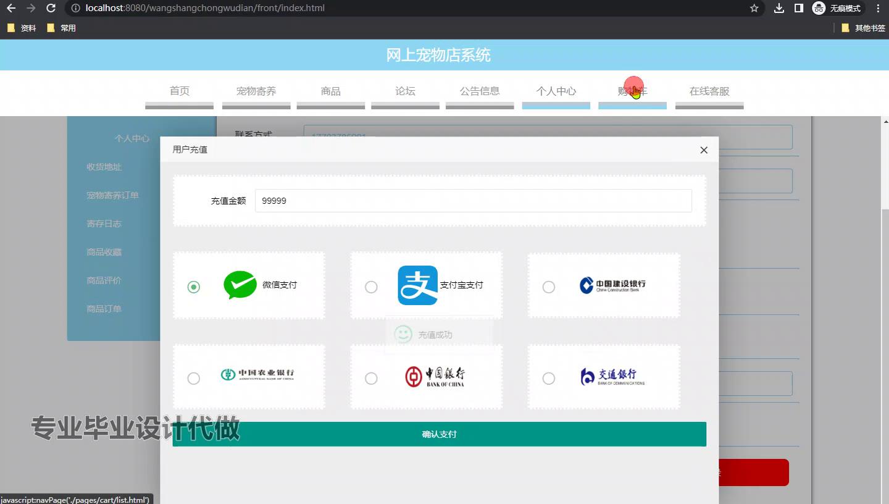The height and width of the screenshot is (504, 889).
Task: Click the browser address bar URL
Action: pyautogui.click(x=205, y=8)
